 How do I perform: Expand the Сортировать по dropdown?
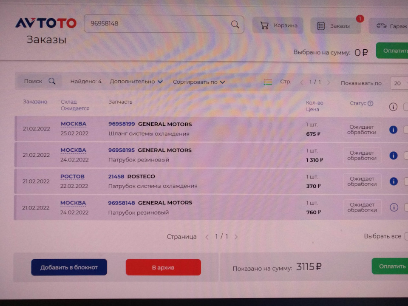199,82
